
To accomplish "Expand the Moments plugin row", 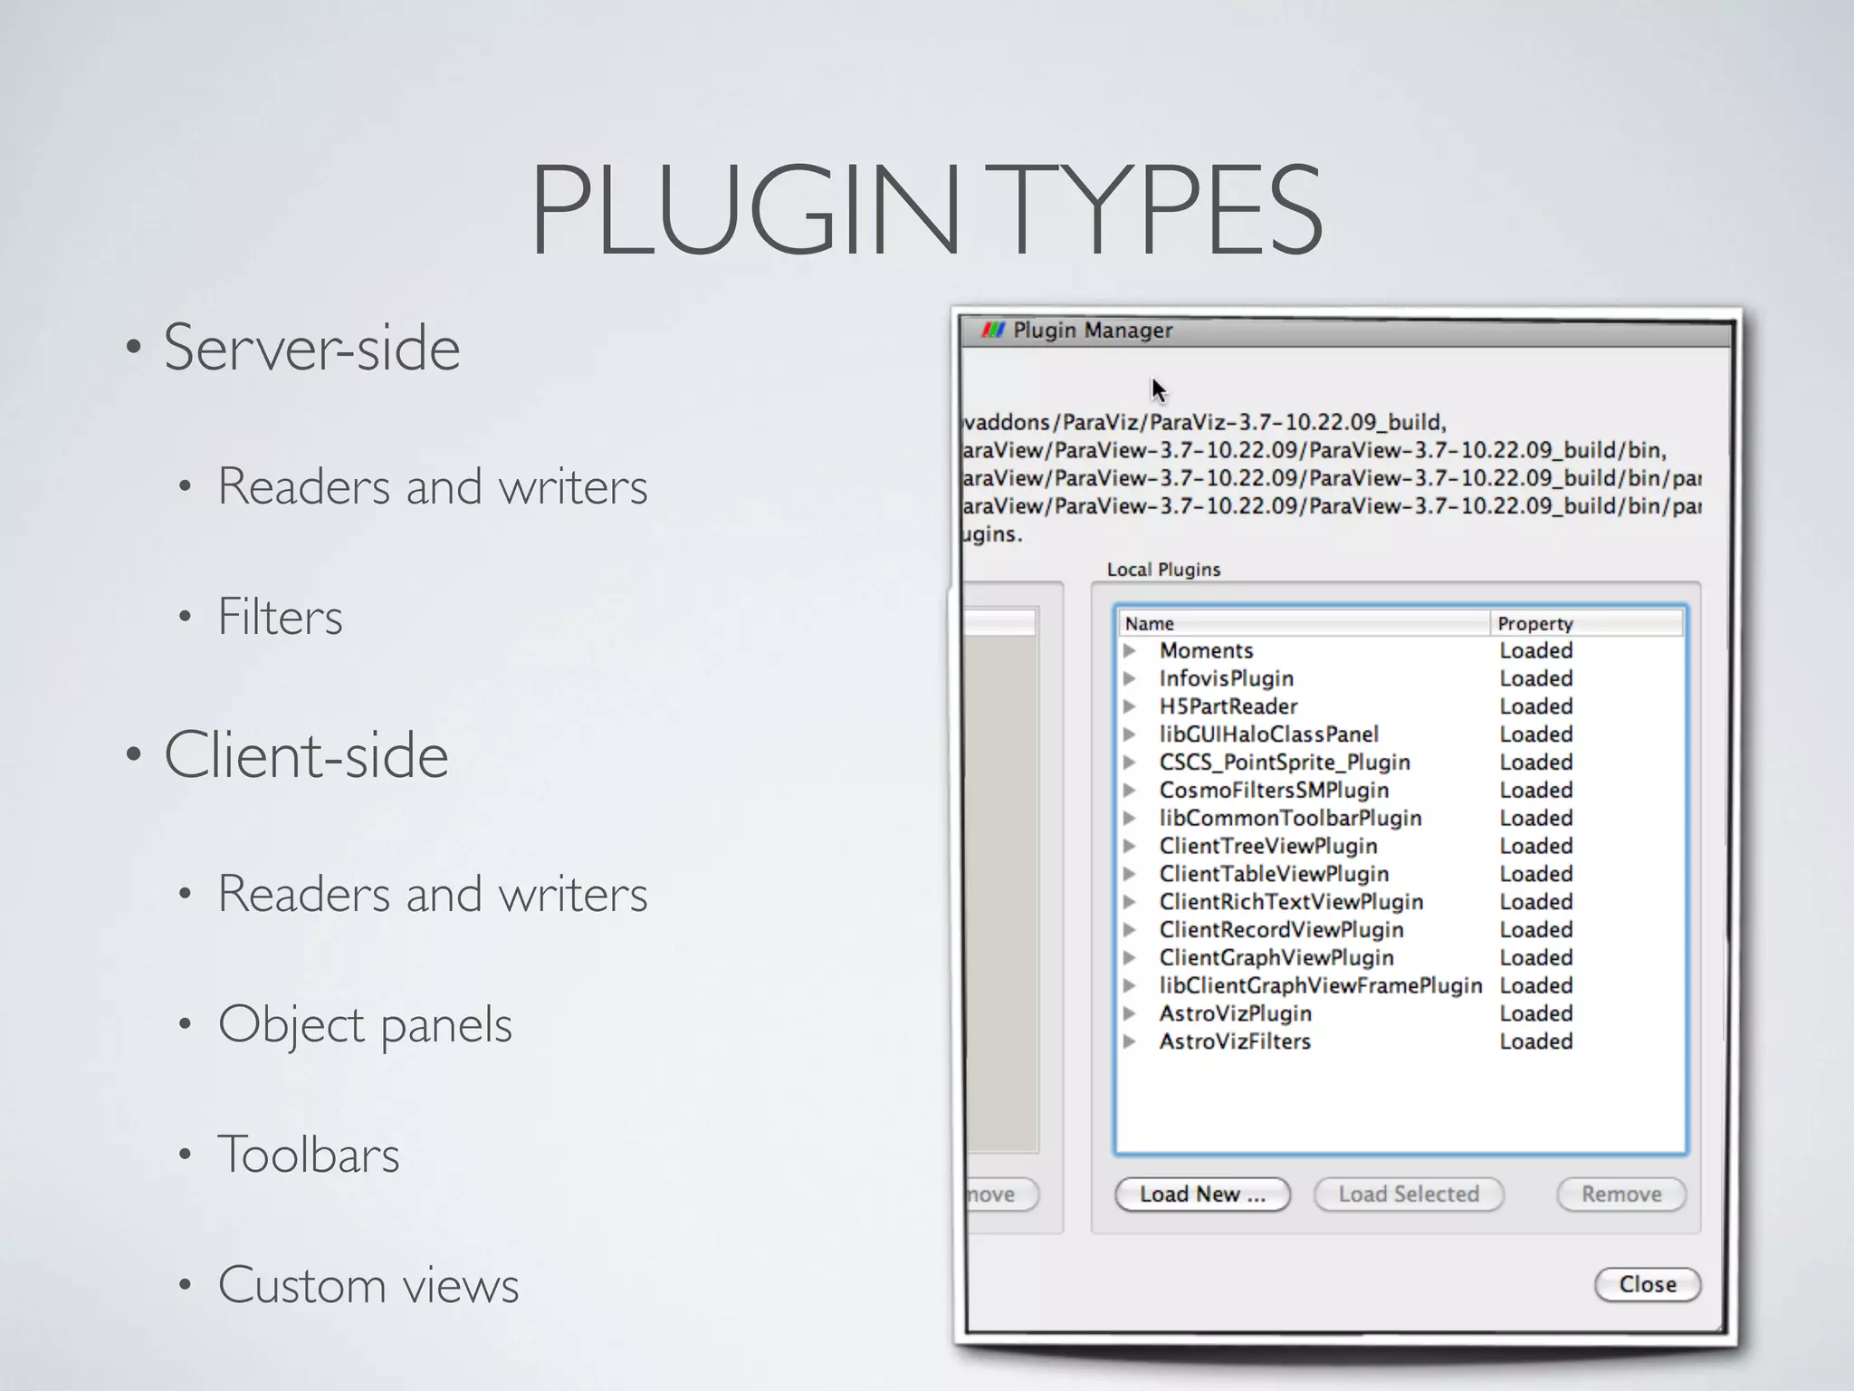I will coord(1130,650).
